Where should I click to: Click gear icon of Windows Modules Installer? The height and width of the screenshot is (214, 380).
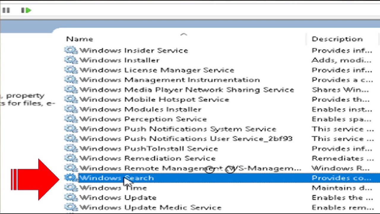click(x=71, y=109)
